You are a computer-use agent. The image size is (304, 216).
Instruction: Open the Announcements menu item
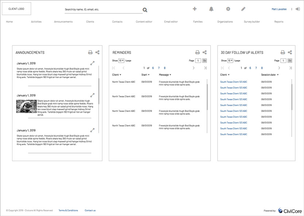click(x=63, y=22)
